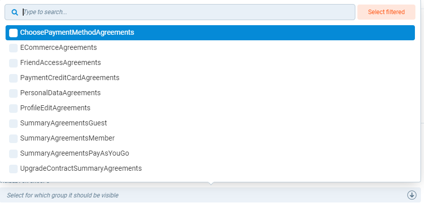This screenshot has width=424, height=205.
Task: Enable the FriendAccessAgreements checkbox
Action: 14,63
